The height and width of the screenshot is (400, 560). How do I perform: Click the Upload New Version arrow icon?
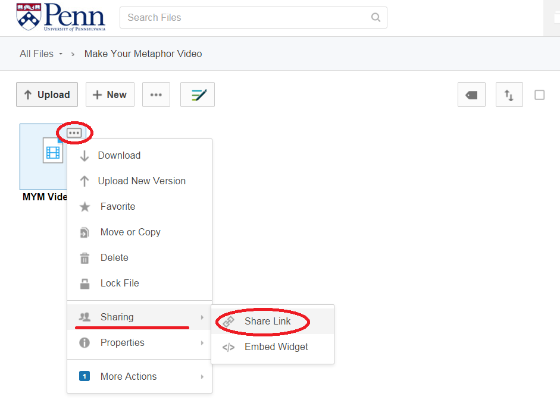[85, 181]
